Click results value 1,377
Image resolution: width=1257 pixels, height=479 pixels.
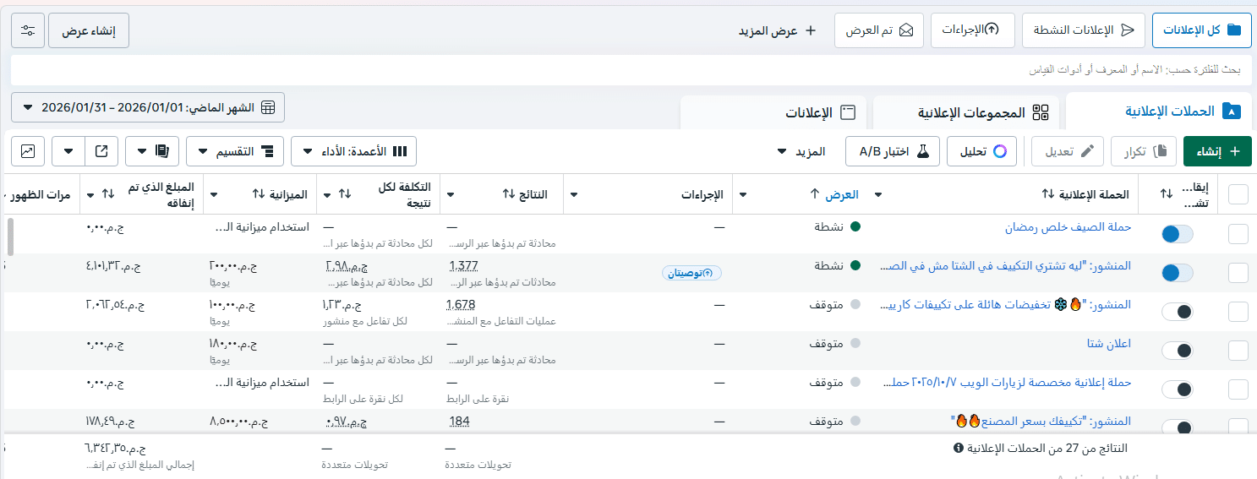pos(464,266)
